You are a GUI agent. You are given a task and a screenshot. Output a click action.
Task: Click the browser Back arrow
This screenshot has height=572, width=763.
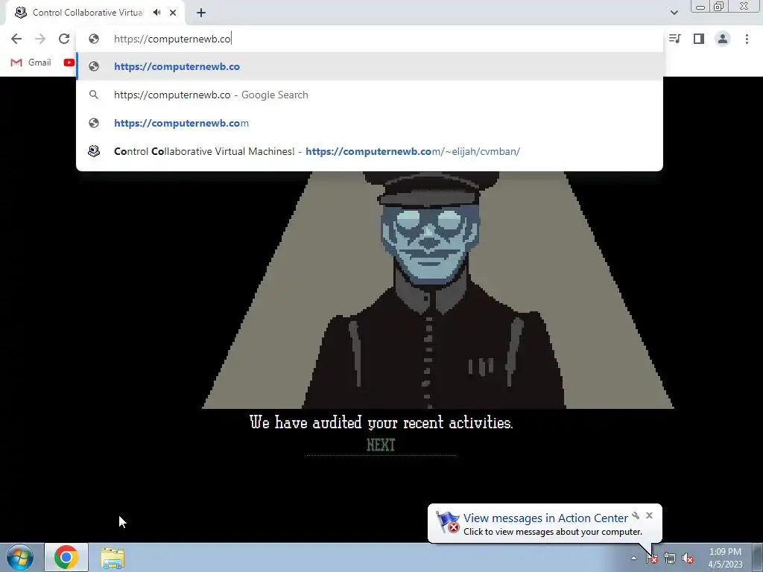16,39
